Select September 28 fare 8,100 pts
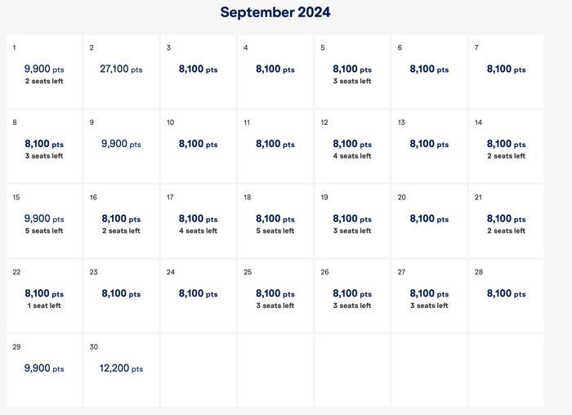This screenshot has height=415, width=572. pos(506,296)
